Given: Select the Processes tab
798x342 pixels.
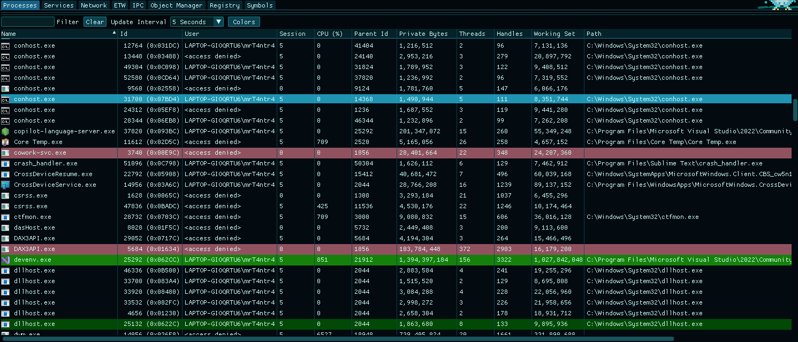Looking at the screenshot, I should (x=20, y=5).
